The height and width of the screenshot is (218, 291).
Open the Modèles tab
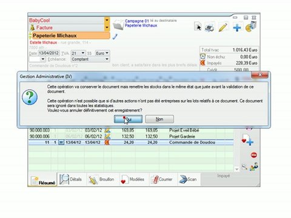[x=133, y=179]
